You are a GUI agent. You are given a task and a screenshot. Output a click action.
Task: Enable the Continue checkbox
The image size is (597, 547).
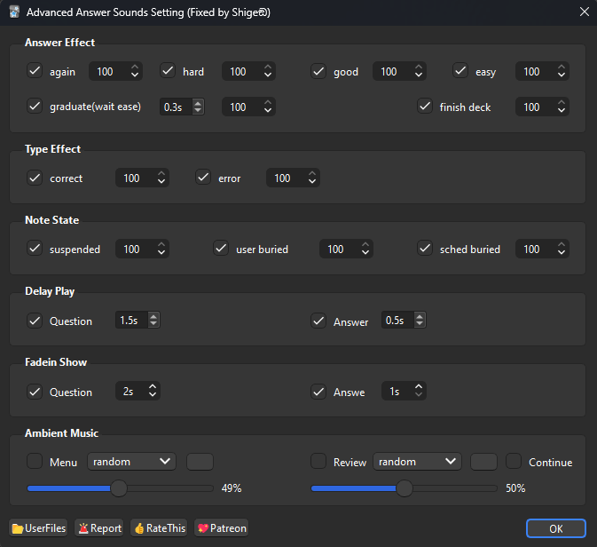(514, 462)
